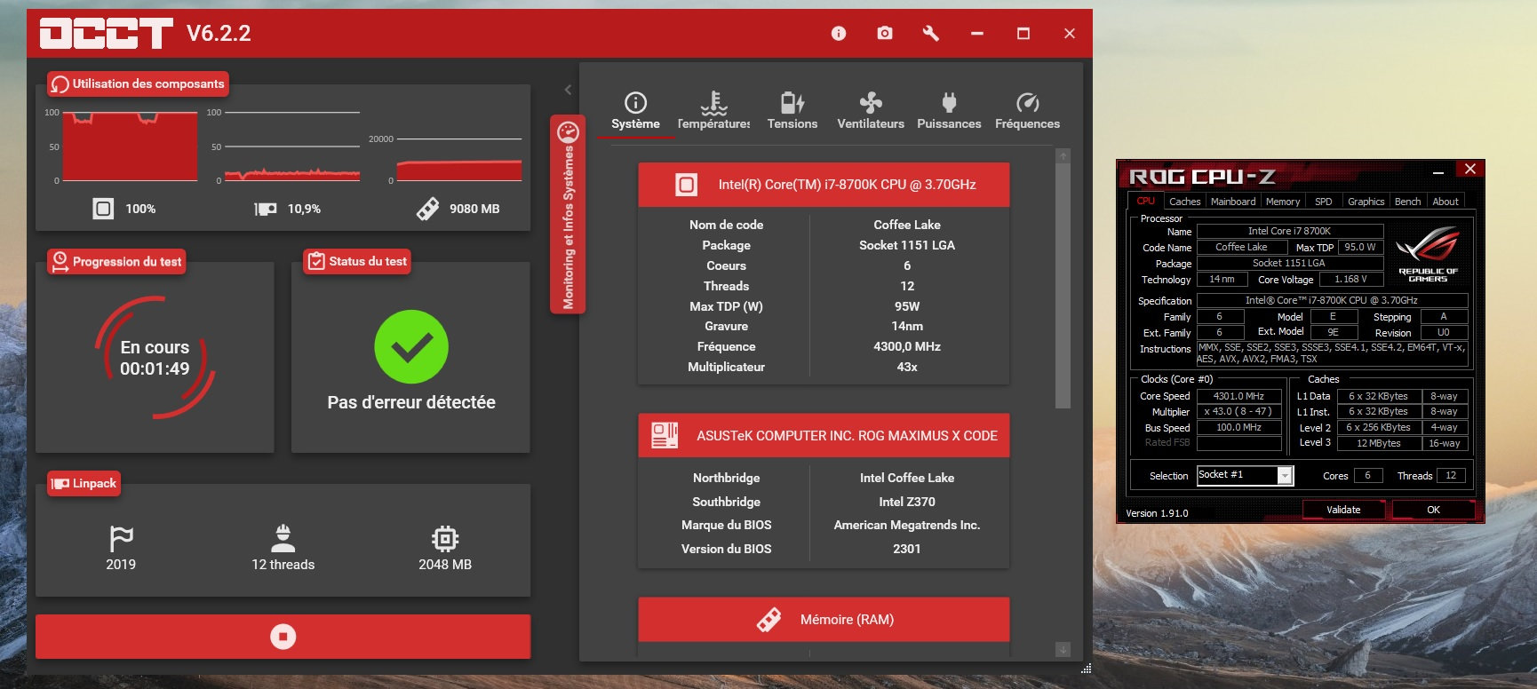1537x689 pixels.
Task: Click the motherboard icon in the ASUSTeK header
Action: [x=665, y=435]
